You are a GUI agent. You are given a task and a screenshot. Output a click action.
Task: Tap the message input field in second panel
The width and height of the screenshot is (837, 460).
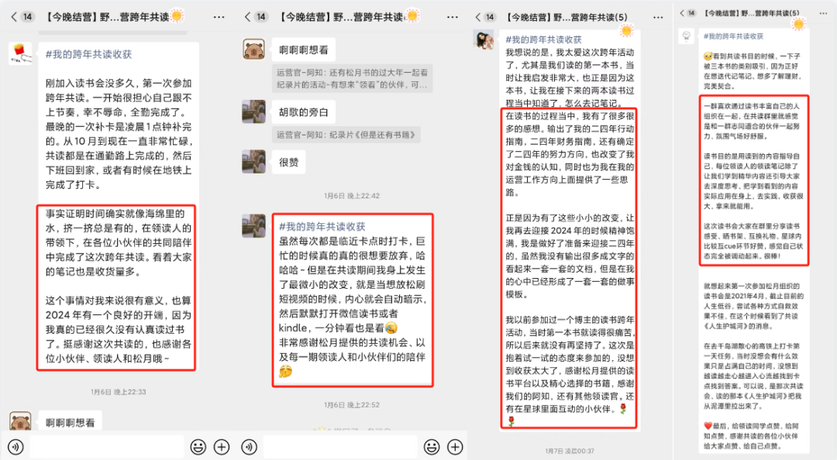tap(340, 447)
